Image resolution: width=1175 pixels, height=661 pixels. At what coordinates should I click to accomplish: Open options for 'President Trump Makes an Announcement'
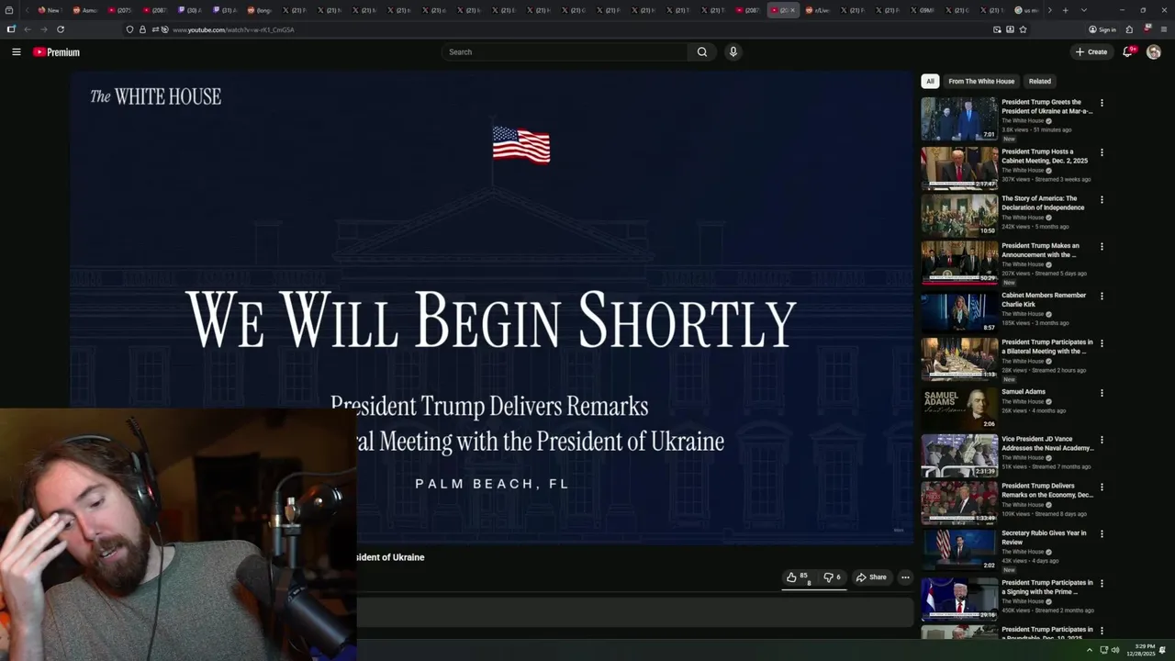(1102, 247)
